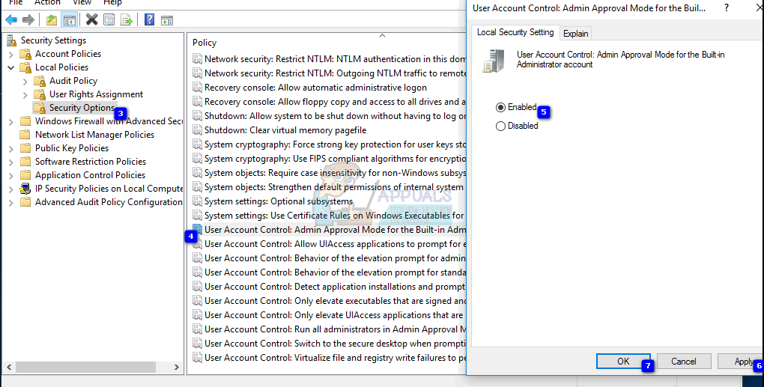Click icon beside UAC: Detect application installations
Screen dimensions: 764x387
coord(197,286)
